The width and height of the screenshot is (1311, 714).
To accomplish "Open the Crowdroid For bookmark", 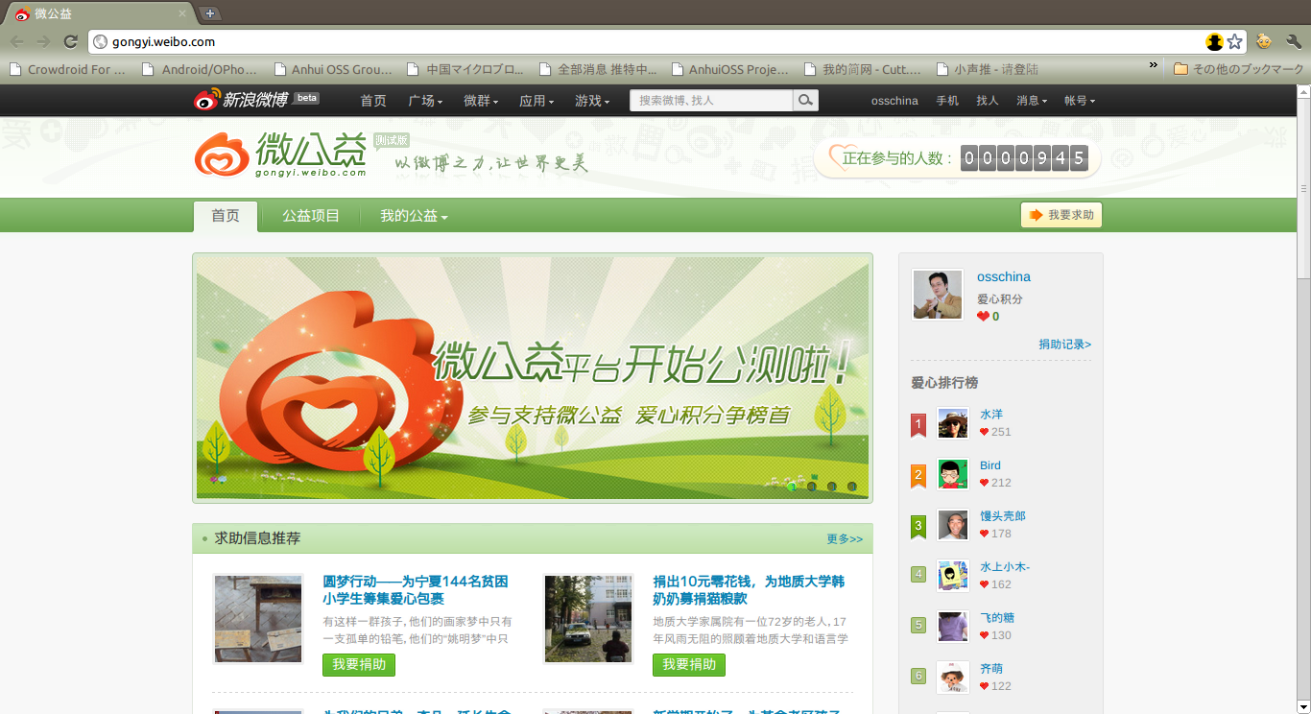I will pos(67,69).
